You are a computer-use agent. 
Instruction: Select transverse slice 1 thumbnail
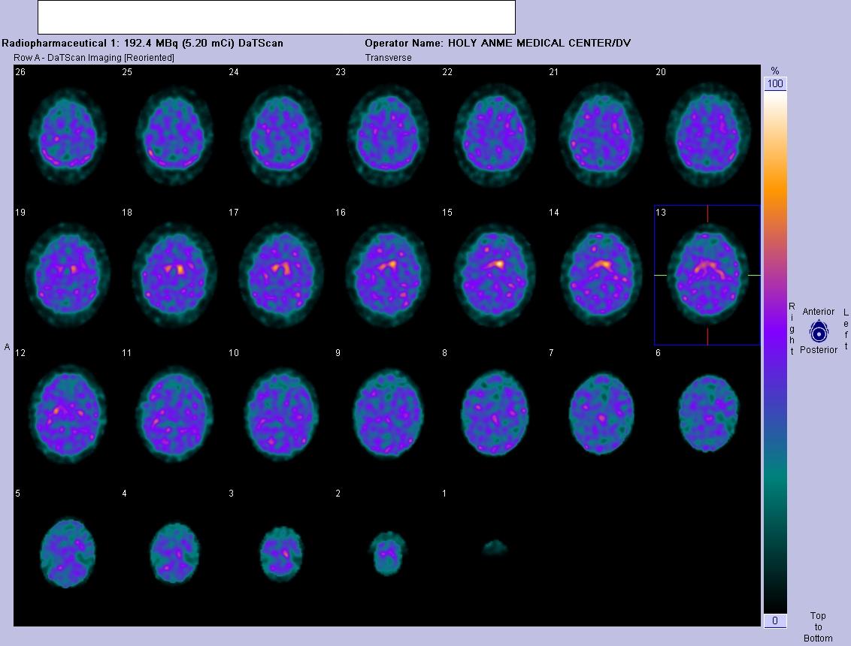494,548
